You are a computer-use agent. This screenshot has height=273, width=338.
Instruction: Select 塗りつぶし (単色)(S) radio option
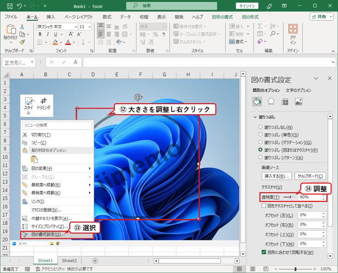(x=260, y=134)
